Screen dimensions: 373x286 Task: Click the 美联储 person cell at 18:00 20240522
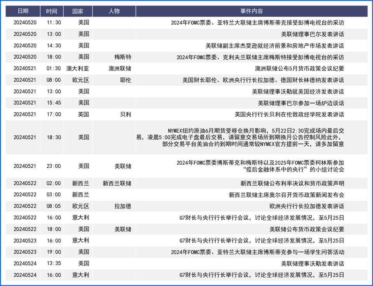pyautogui.click(x=123, y=229)
